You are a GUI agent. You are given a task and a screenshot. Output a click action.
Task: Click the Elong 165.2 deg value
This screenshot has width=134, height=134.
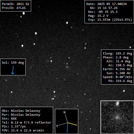pos(118,53)
